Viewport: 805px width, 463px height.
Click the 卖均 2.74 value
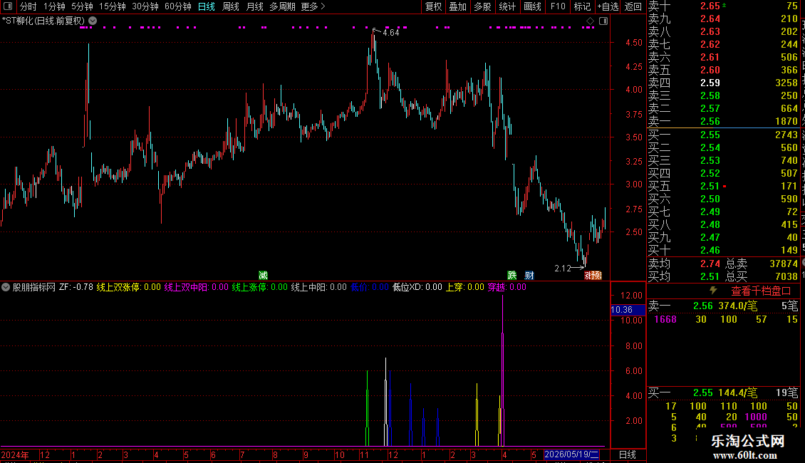coord(710,264)
